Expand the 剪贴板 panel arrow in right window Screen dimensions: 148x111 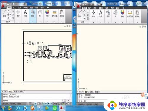coord(137,22)
